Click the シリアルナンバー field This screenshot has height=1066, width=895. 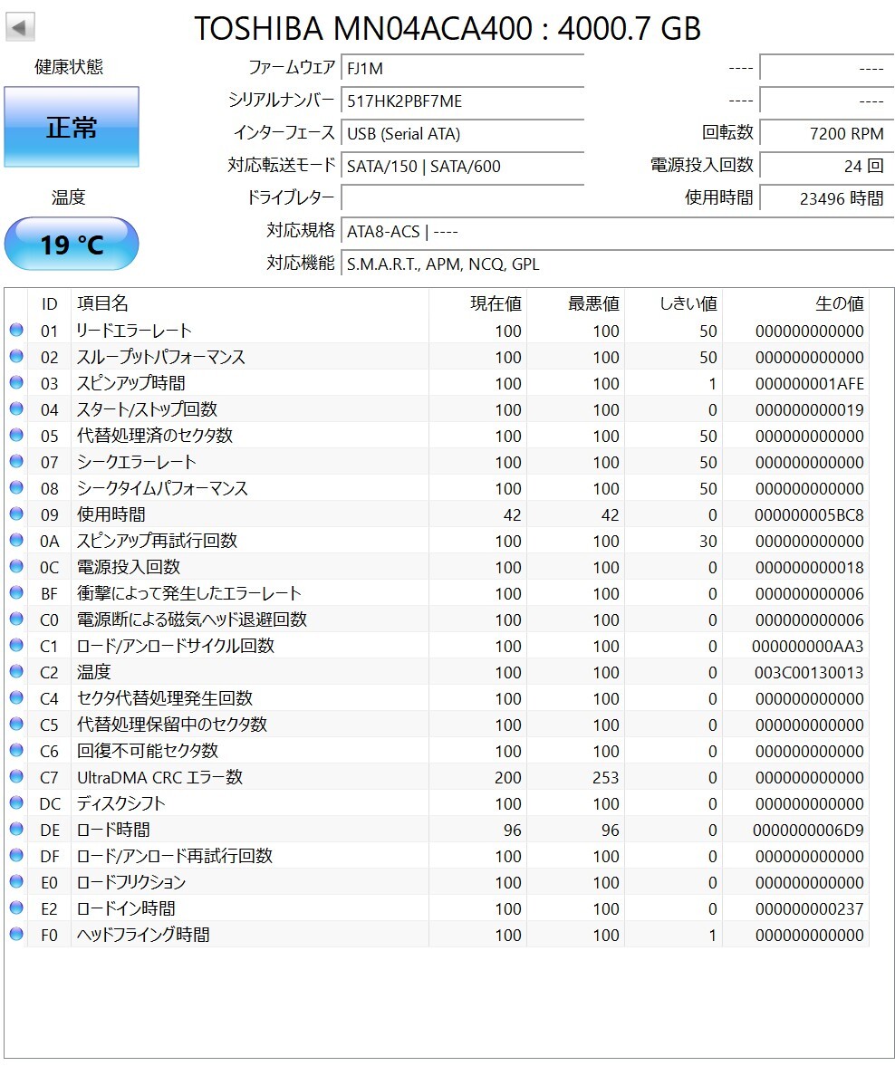point(462,100)
